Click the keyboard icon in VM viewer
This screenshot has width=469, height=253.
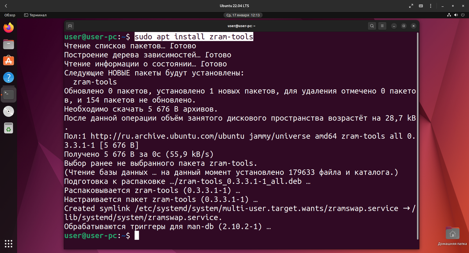(x=421, y=5)
